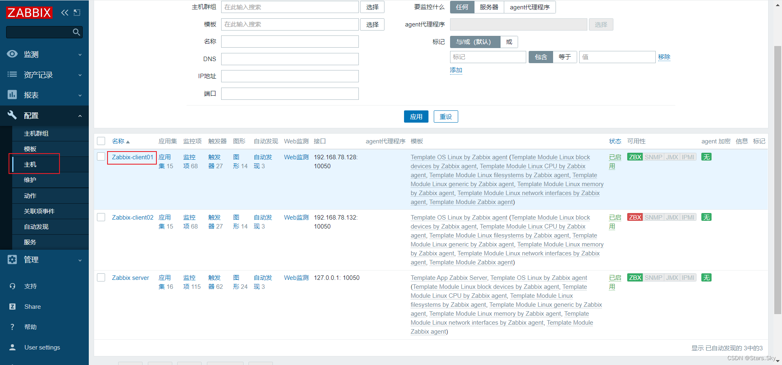
Task: Click the 无 encryption badge for Zabbix server
Action: 706,277
